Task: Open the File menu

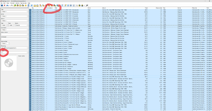Action: pos(1,3)
